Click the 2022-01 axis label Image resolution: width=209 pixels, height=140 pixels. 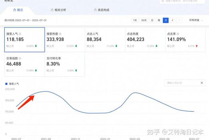coord(105,139)
